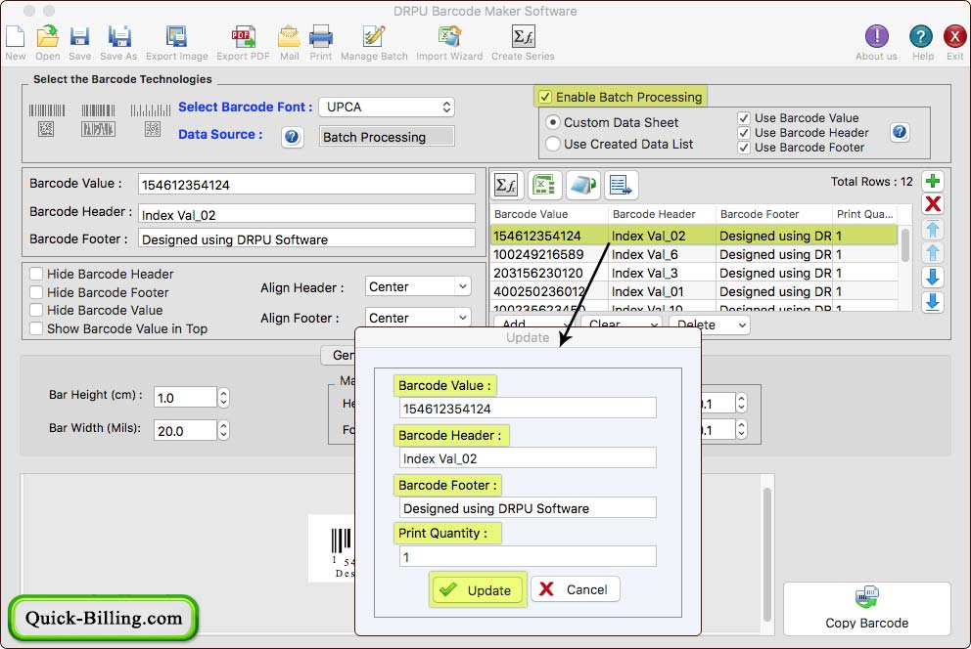The image size is (971, 649).
Task: Enable Hide Barcode Value checkbox
Action: click(36, 310)
